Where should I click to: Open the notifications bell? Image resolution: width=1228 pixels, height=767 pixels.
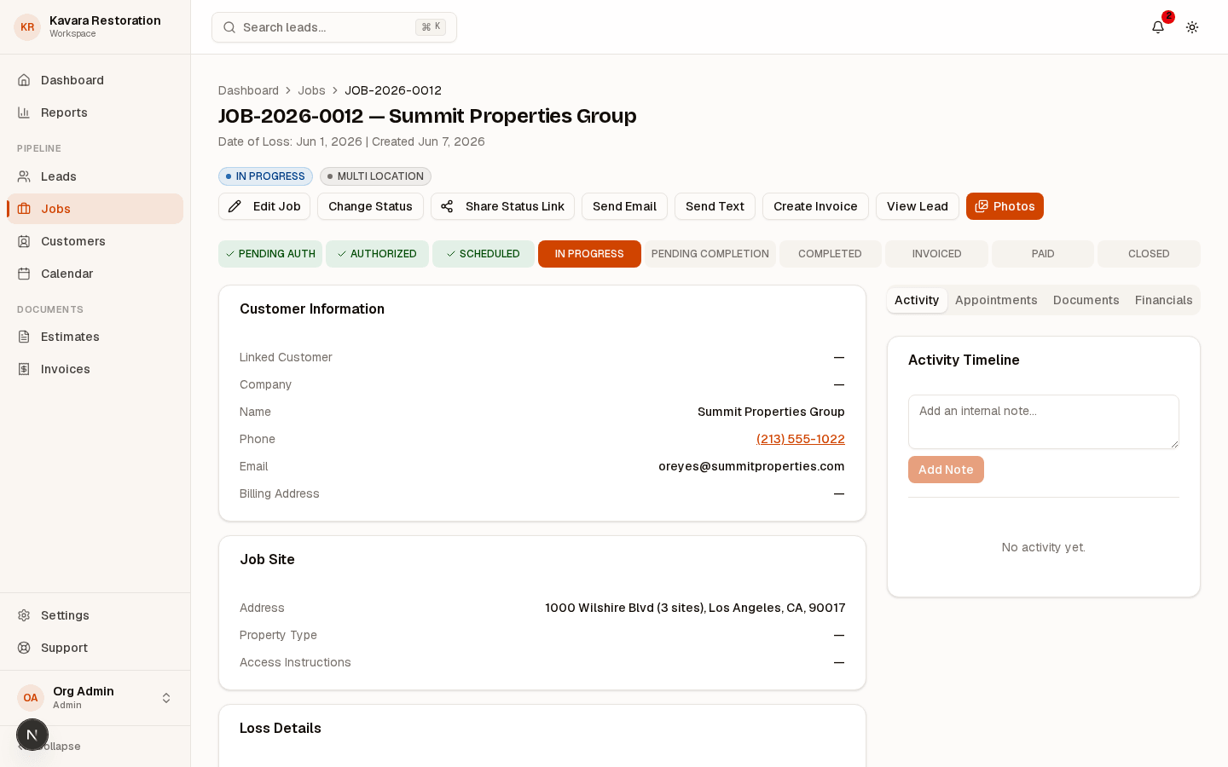tap(1158, 27)
